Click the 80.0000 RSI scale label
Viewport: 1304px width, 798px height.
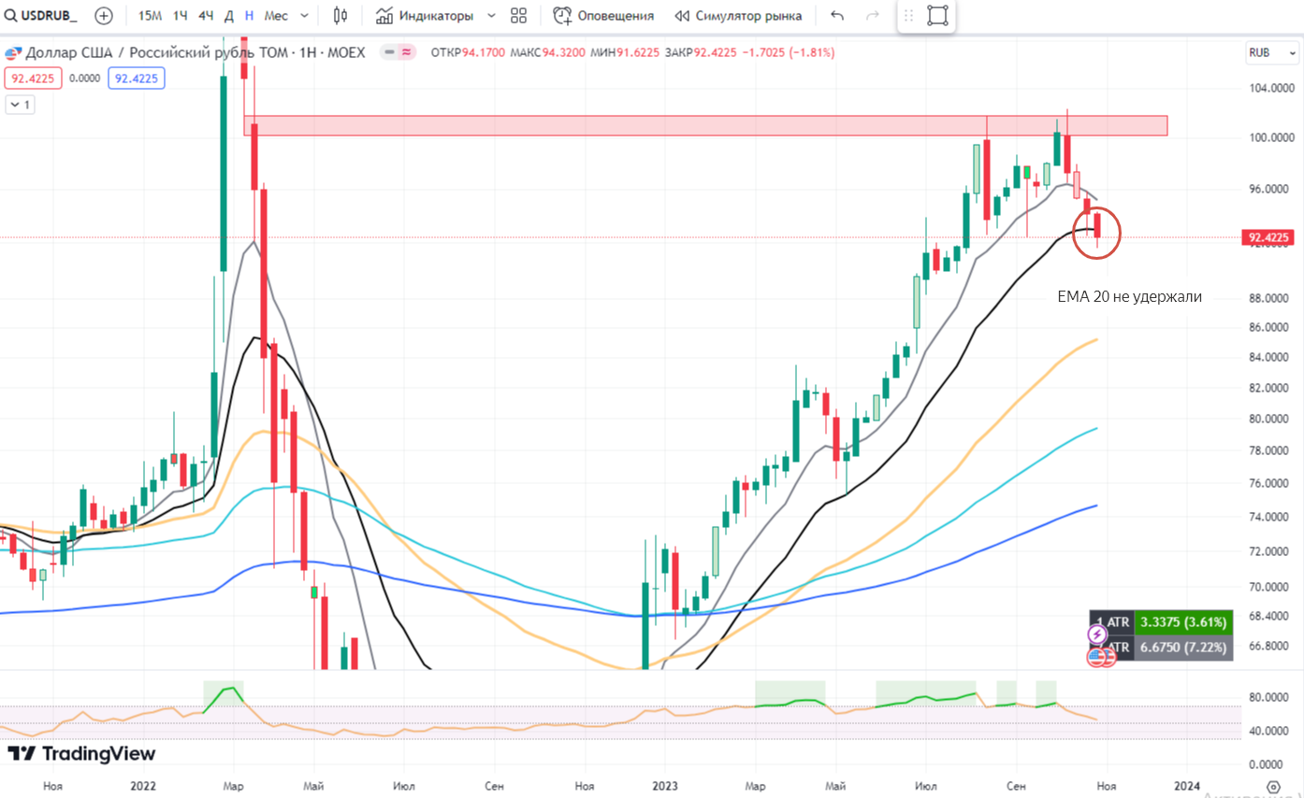pyautogui.click(x=1269, y=697)
